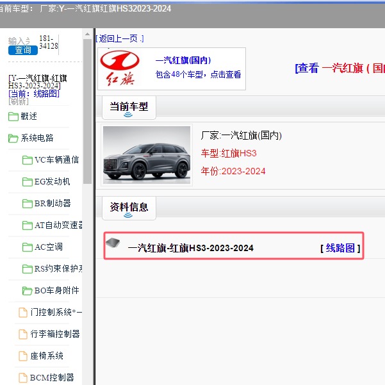Click the Y-一汽红旗-红旗HS3-2023-2024 sidebar heading
The width and height of the screenshot is (385, 385).
point(38,82)
